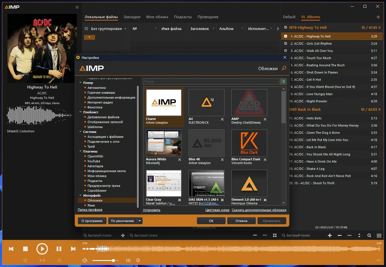Viewport: 386px width, 267px height.
Task: Click the О программе button
Action: coord(92,221)
